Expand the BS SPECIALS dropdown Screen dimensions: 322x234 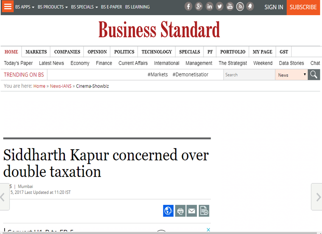84,7
